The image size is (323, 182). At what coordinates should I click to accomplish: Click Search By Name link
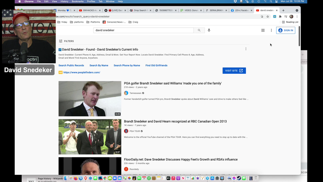pyautogui.click(x=99, y=65)
